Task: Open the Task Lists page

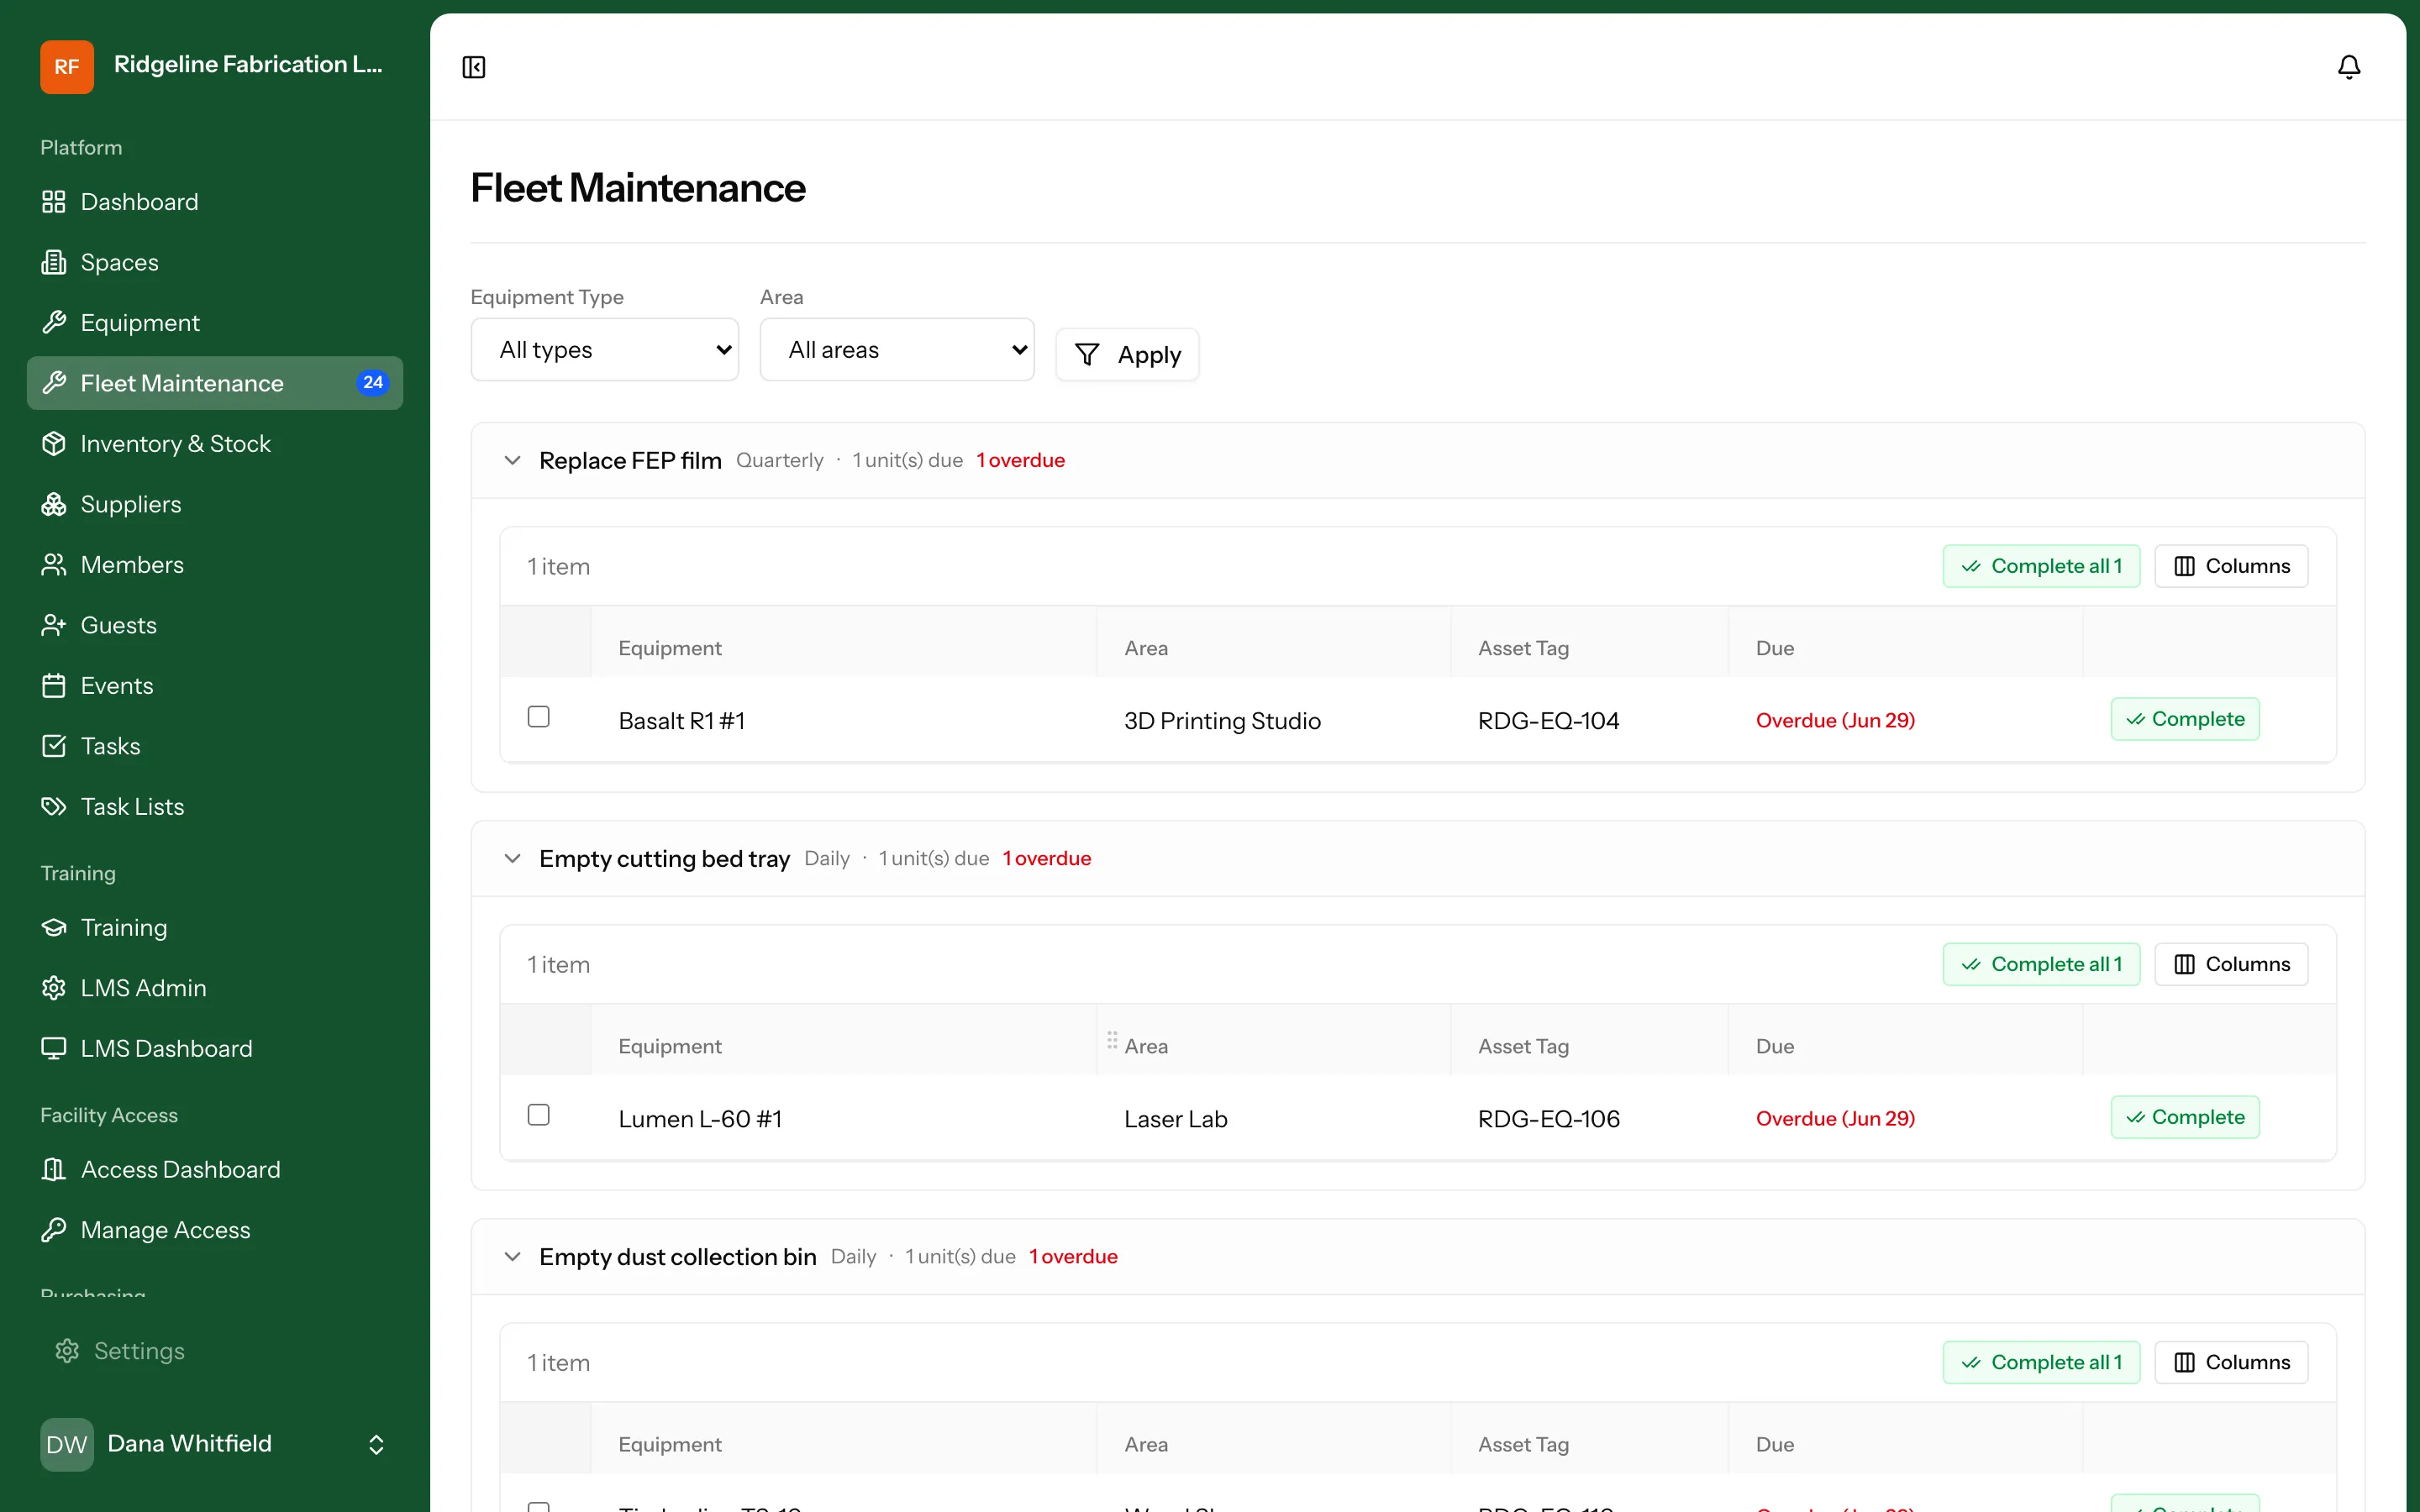Action: pyautogui.click(x=215, y=807)
